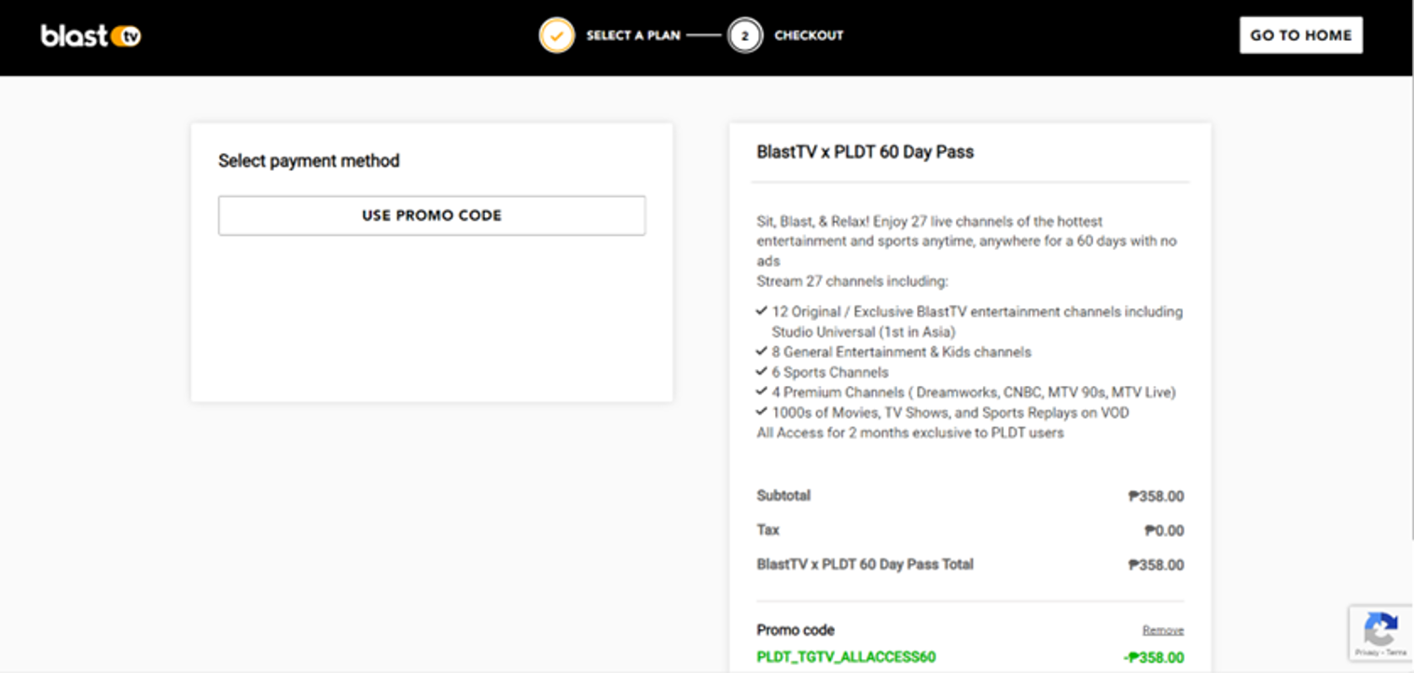The width and height of the screenshot is (1414, 673).
Task: Click the BlastTV x PLDT 60 Day Pass heading
Action: 866,152
